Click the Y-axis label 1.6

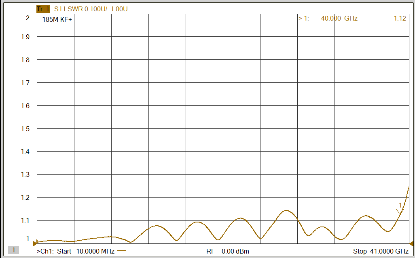tap(25, 106)
